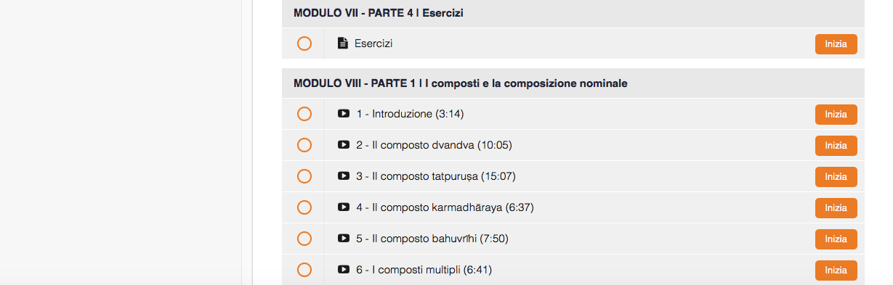Screen dimensions: 893x285
Task: Click the document icon next to Esercizi
Action: 343,44
